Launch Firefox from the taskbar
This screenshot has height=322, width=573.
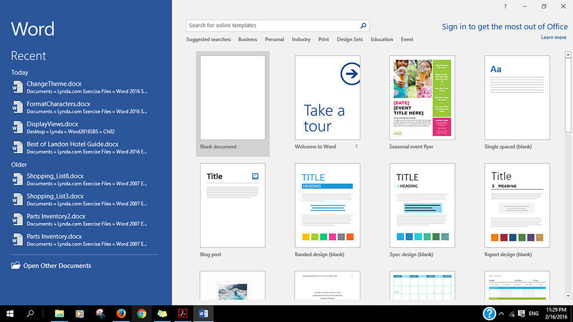(121, 313)
